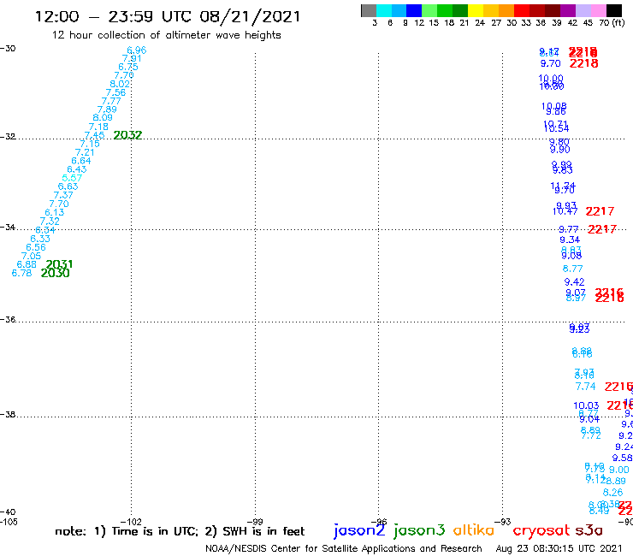Click the jason2 satellite legend label

[x=359, y=530]
